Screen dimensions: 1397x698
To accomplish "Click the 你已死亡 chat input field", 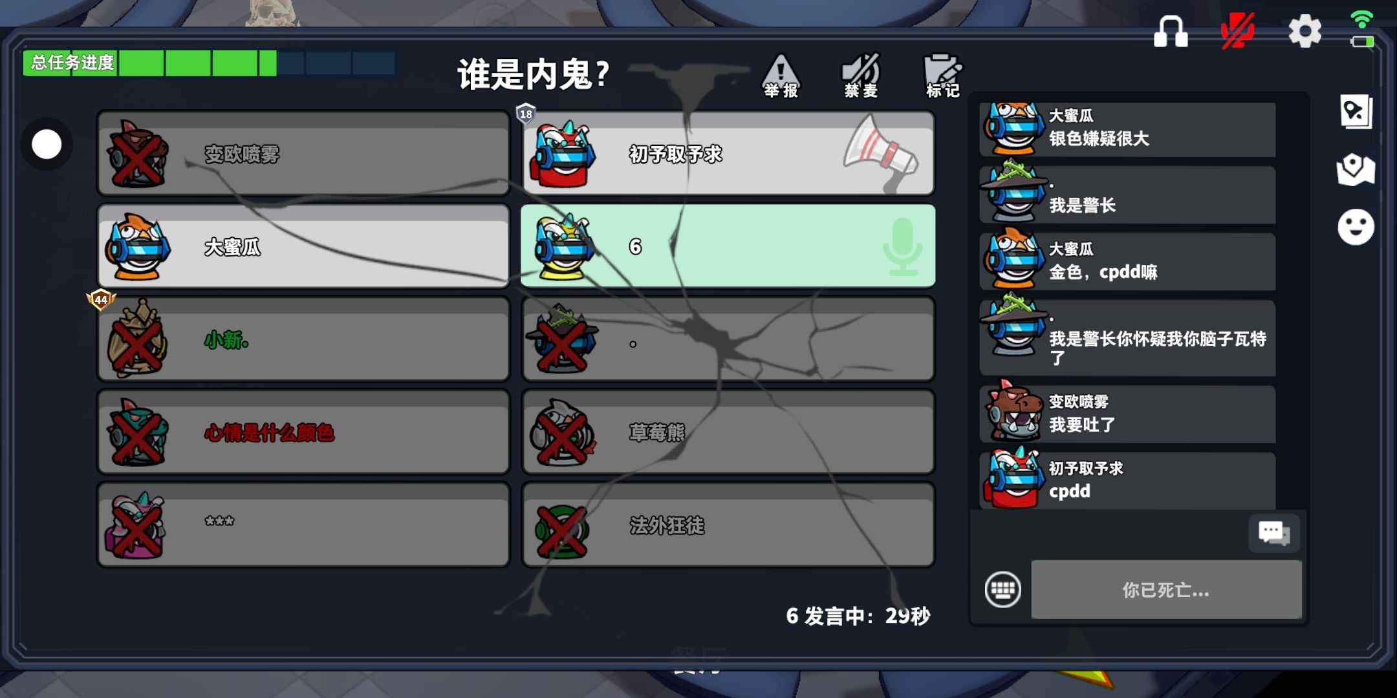I will click(1166, 589).
